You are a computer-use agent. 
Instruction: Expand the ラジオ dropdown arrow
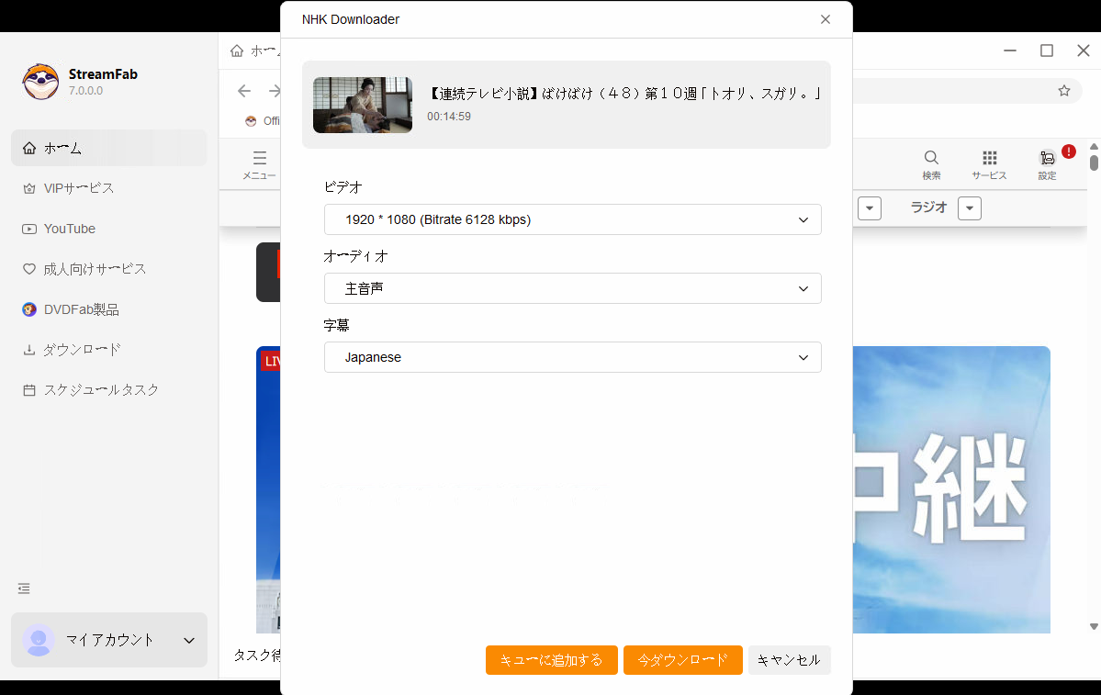tap(969, 208)
